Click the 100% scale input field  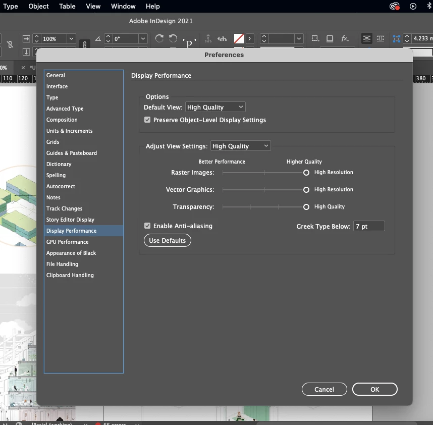[54, 39]
